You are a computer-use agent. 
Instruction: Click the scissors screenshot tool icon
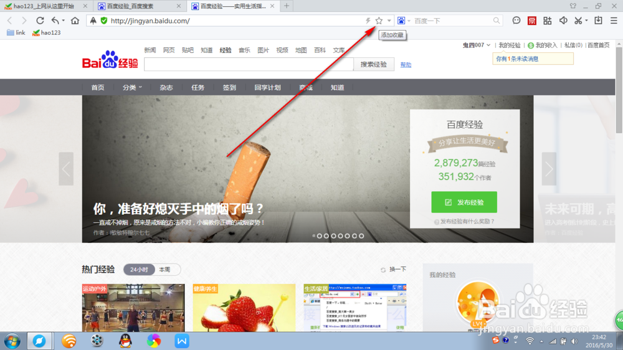(578, 21)
